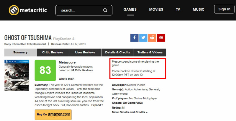Click the green 83 Metascore box

(45, 70)
